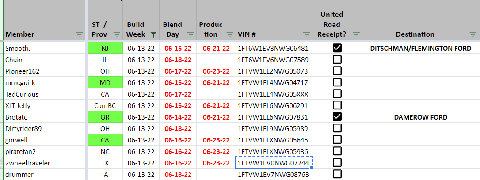This screenshot has width=480, height=180.
Task: Select the DAMEROW FORD destination cell
Action: (x=420, y=117)
